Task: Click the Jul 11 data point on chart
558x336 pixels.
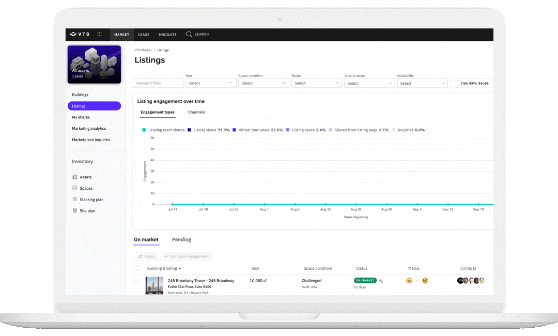Action: (173, 204)
